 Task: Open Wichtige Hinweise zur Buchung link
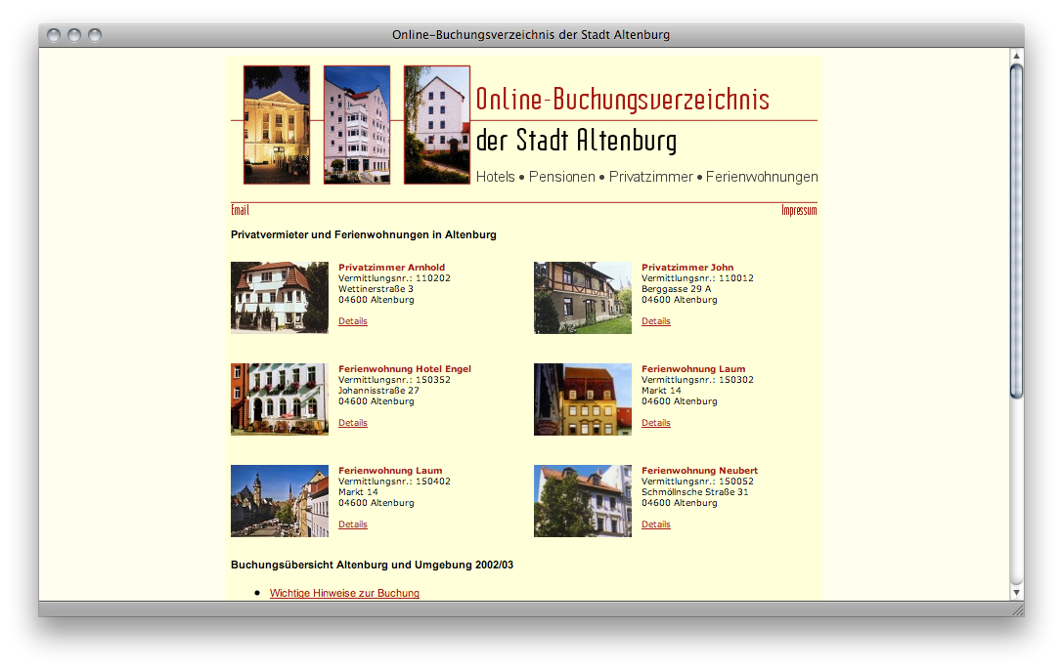[344, 593]
